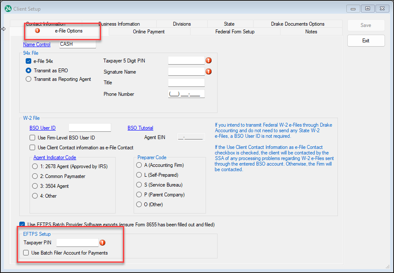The width and height of the screenshot is (394, 273).
Task: Select Preparer Code A (Accounting Firm)
Action: pos(139,165)
